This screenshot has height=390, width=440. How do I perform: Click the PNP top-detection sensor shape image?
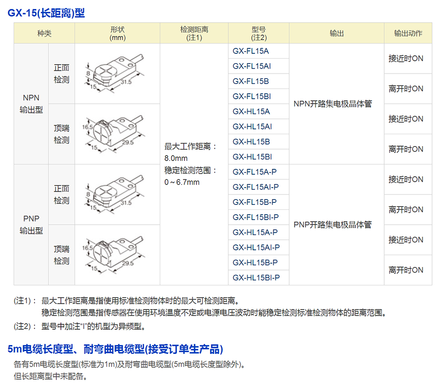(117, 255)
